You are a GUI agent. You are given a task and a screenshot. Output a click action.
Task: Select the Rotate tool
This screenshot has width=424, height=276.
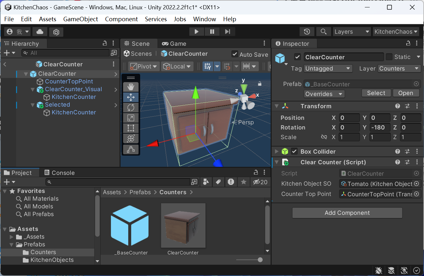click(131, 107)
